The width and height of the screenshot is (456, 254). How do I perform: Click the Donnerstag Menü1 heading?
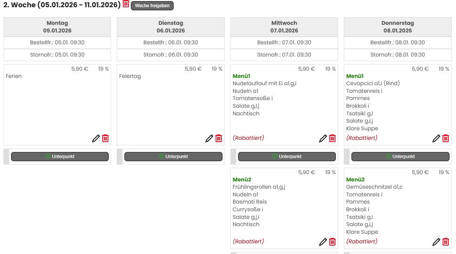coord(355,76)
